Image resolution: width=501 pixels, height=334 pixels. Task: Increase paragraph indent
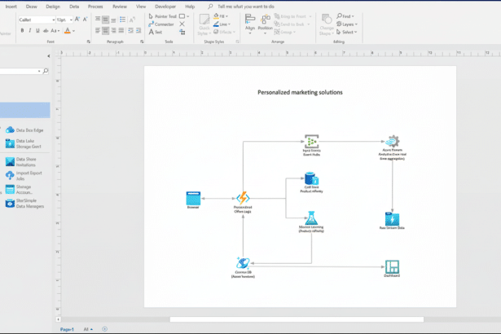click(x=138, y=31)
